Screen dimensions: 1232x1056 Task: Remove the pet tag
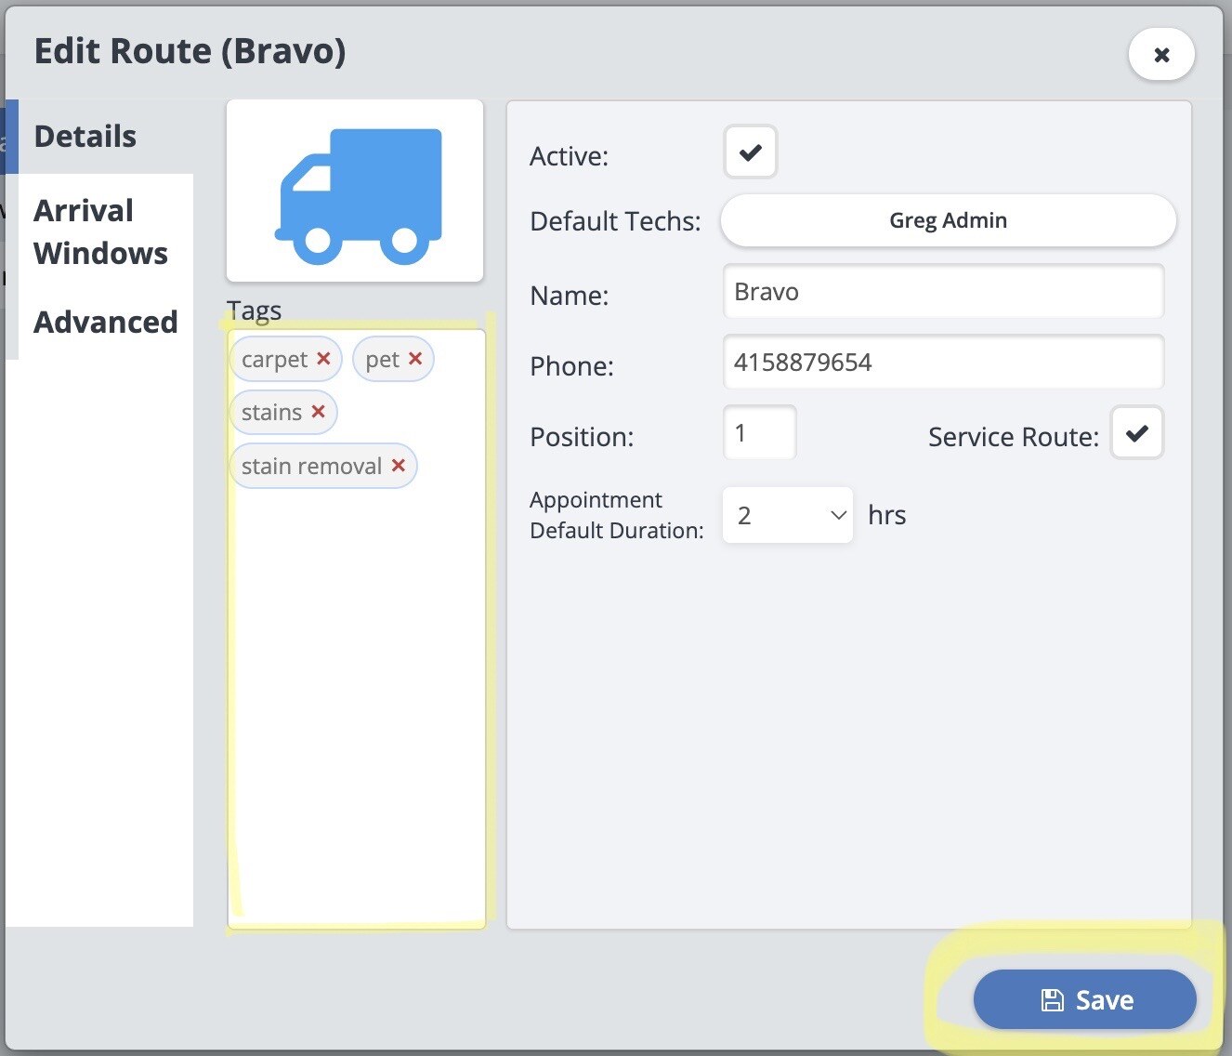click(415, 359)
